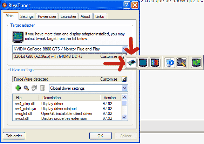Click the Tab order button
The height and width of the screenshot is (144, 204).
tap(14, 136)
